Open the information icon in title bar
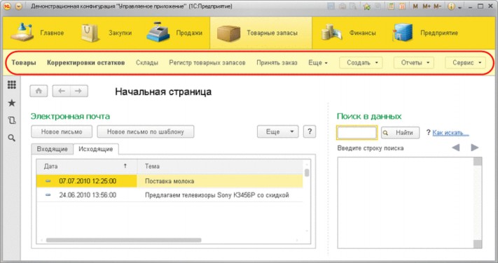 point(451,6)
